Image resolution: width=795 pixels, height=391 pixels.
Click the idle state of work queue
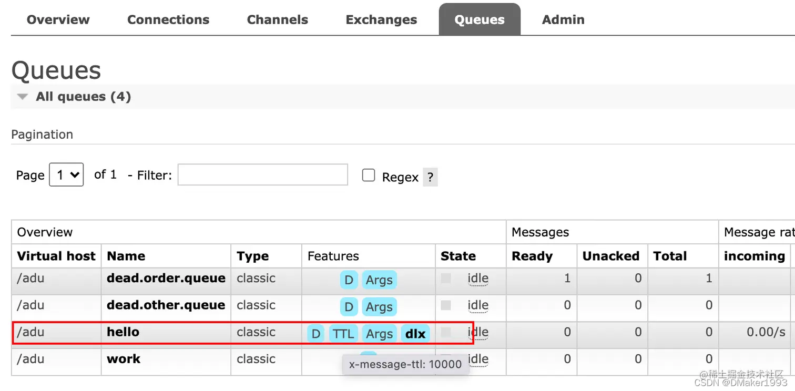coord(478,359)
